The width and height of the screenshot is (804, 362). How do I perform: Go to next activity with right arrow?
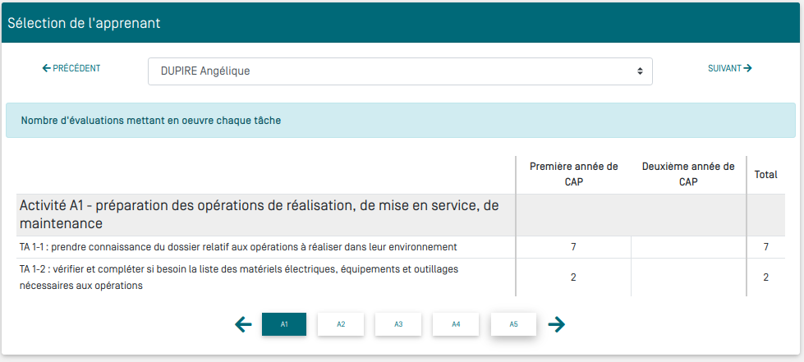tap(557, 325)
